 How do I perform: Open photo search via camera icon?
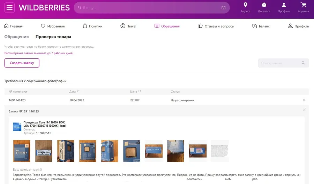[x=224, y=8]
